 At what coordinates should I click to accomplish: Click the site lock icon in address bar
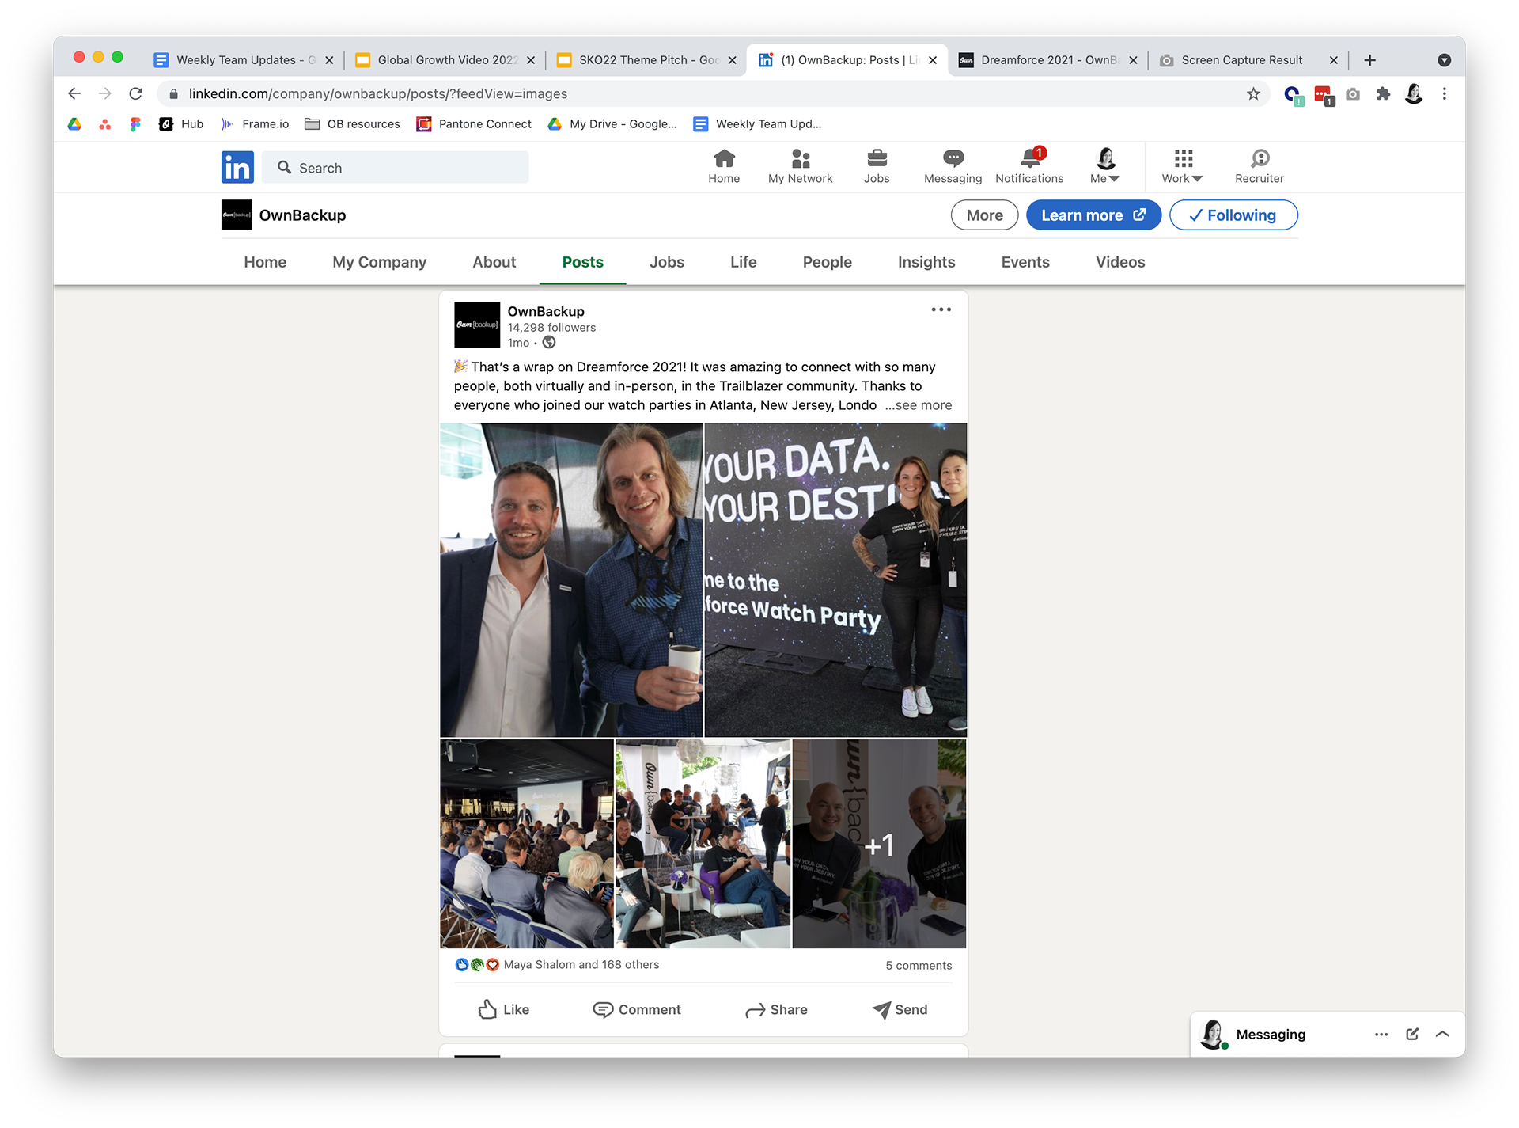tap(173, 94)
